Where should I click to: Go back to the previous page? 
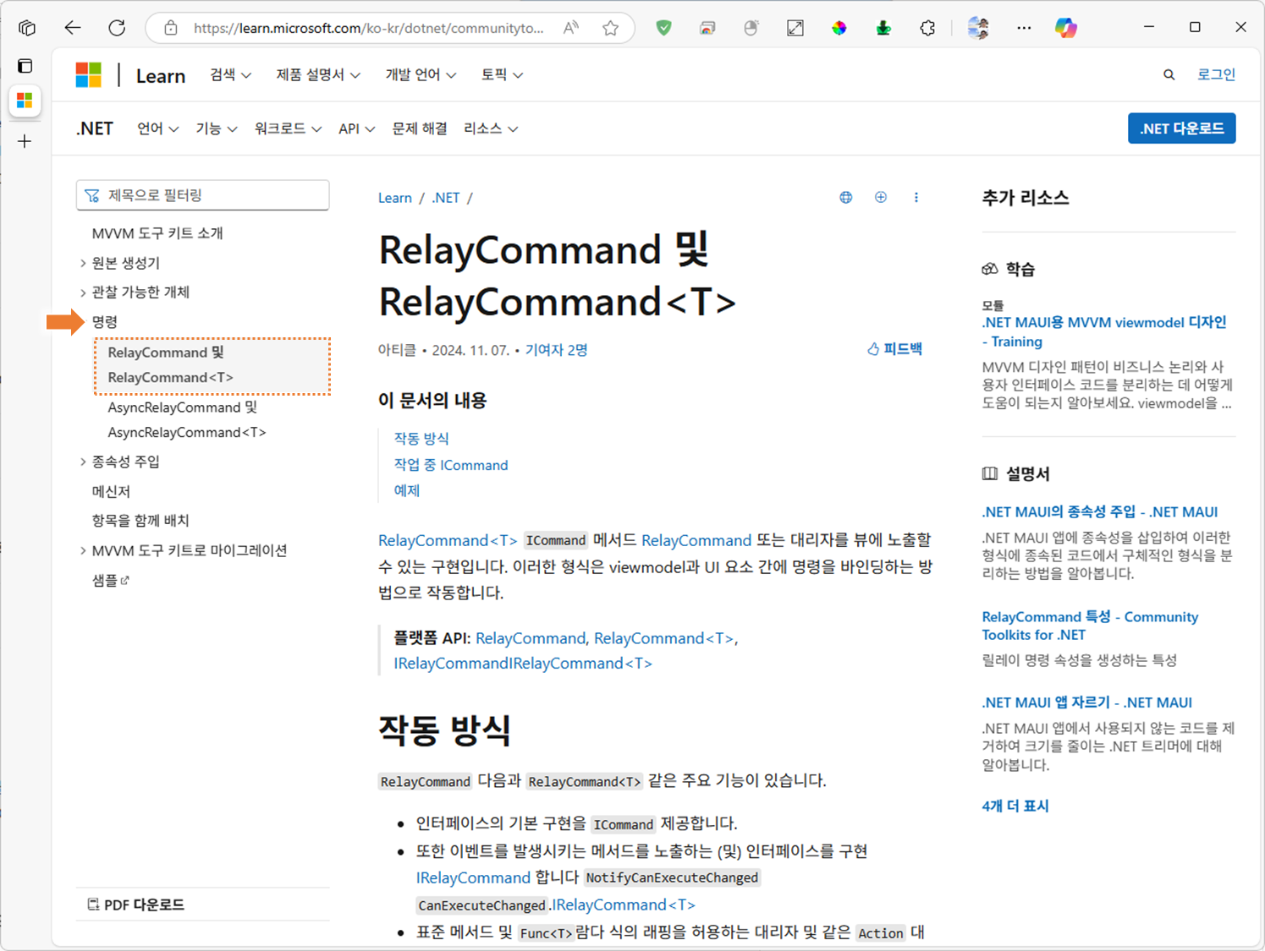(73, 28)
